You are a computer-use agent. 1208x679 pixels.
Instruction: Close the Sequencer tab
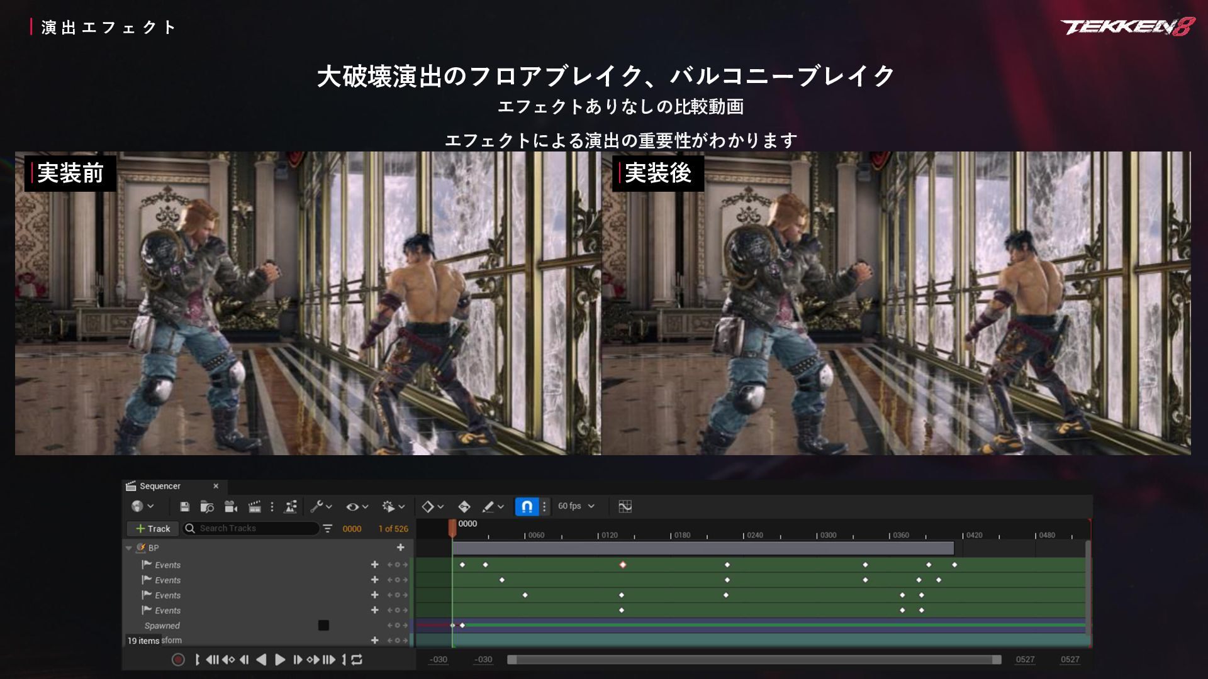(x=216, y=486)
